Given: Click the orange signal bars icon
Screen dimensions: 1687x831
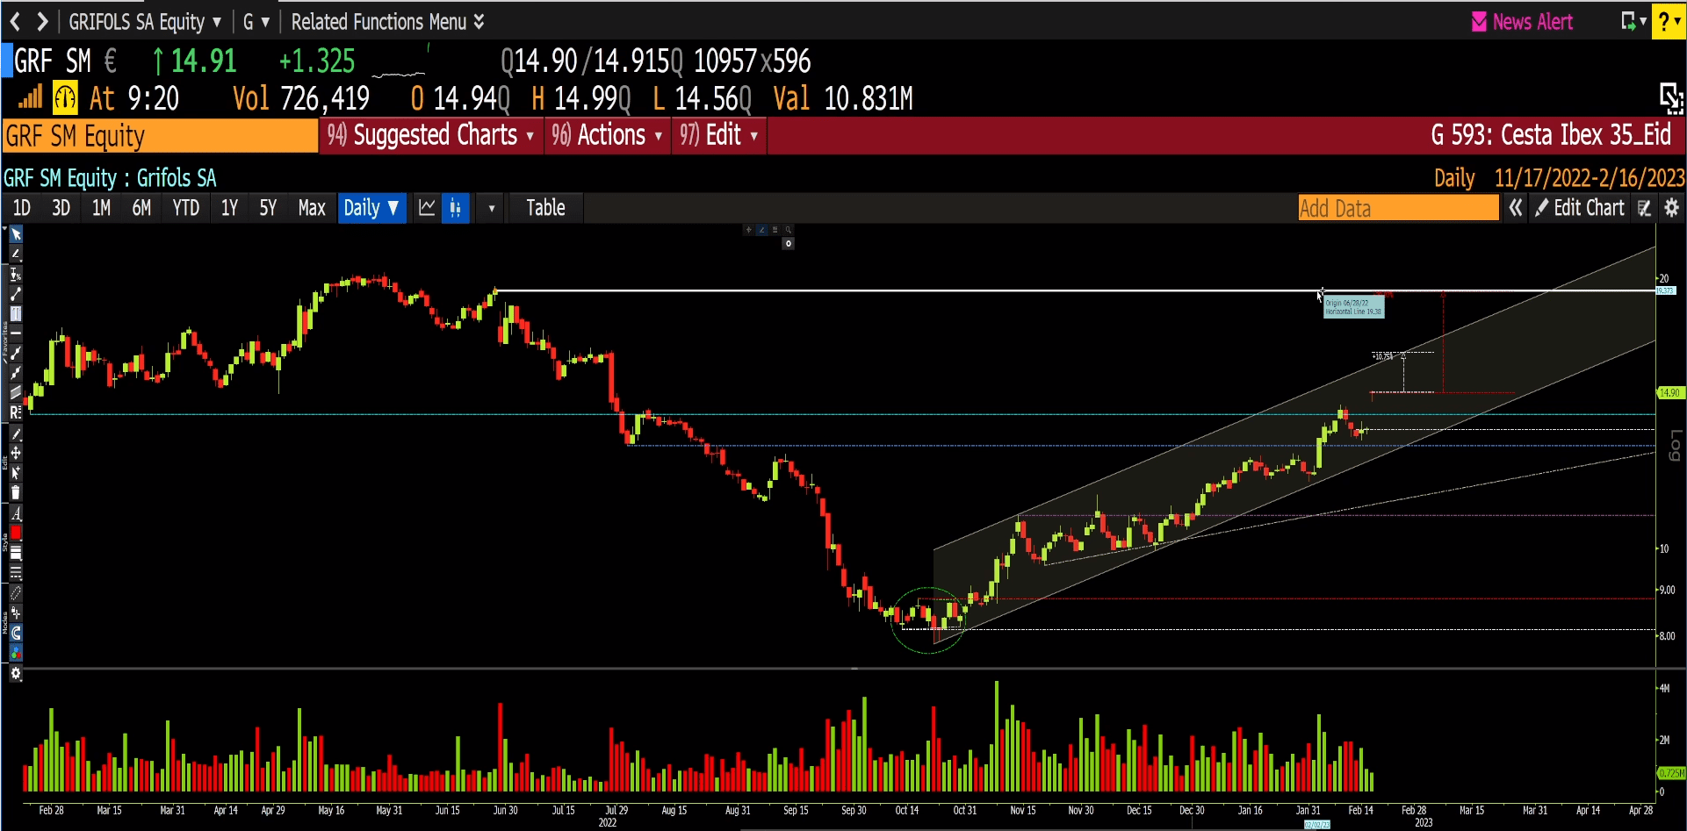Looking at the screenshot, I should point(30,97).
